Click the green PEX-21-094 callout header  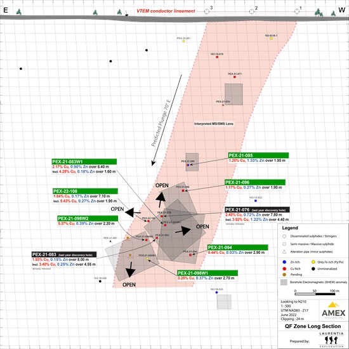click(x=238, y=247)
